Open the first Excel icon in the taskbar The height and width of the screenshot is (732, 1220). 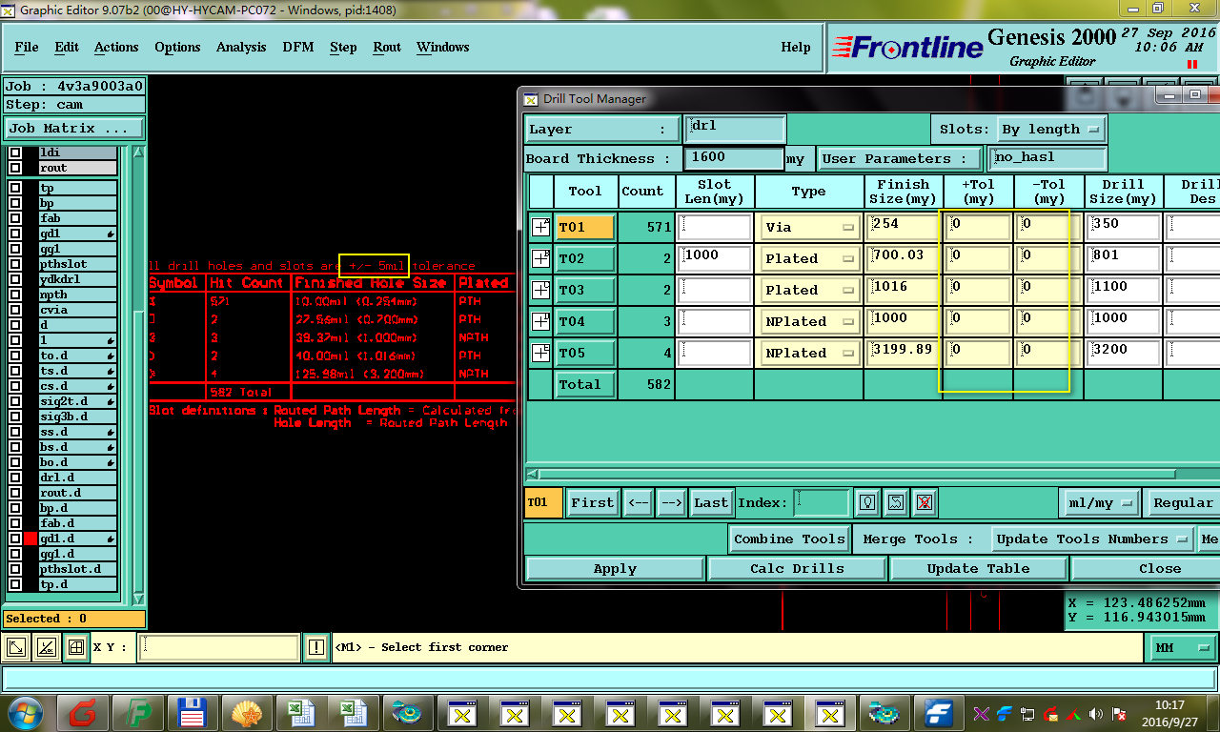point(300,713)
